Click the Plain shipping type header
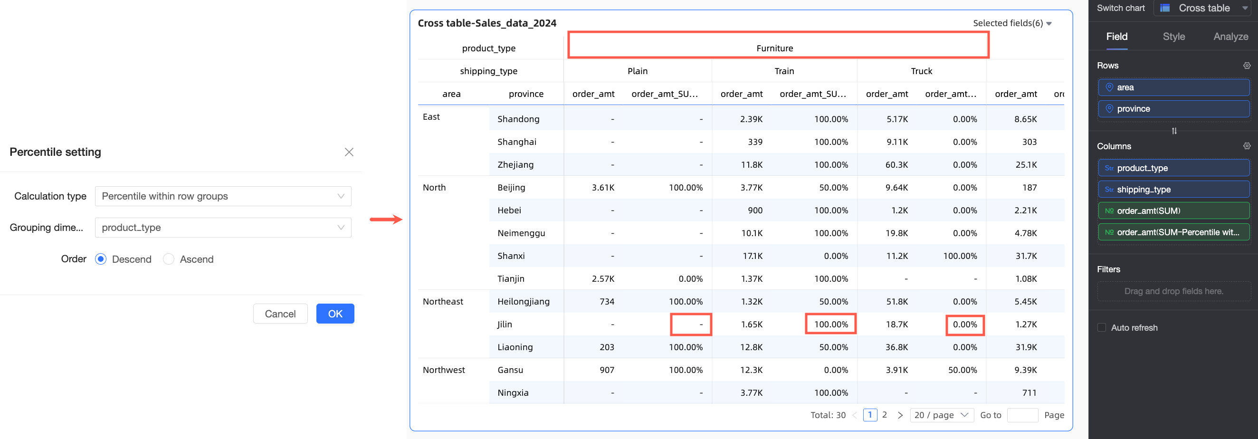The image size is (1258, 439). click(637, 71)
